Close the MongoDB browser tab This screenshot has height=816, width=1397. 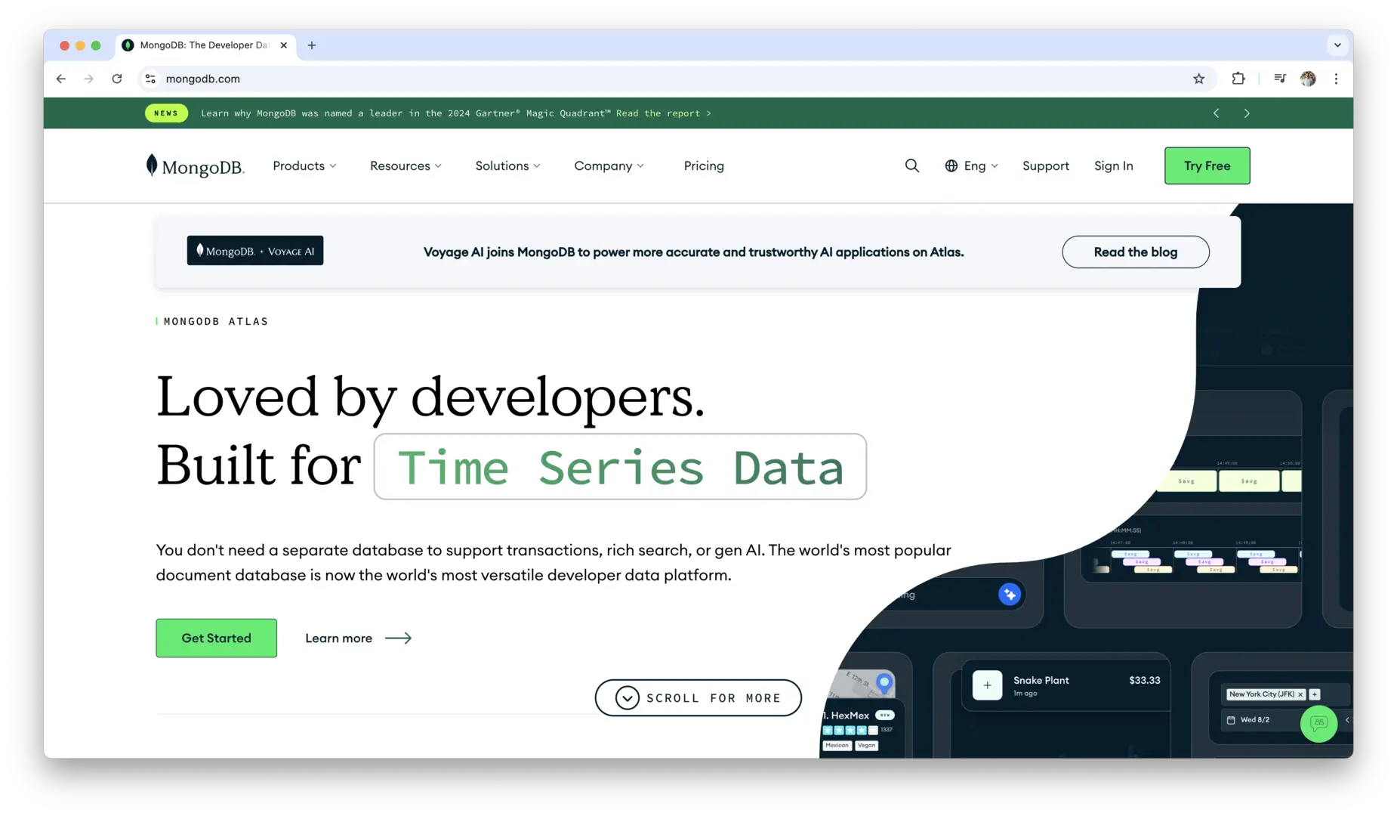coord(284,45)
